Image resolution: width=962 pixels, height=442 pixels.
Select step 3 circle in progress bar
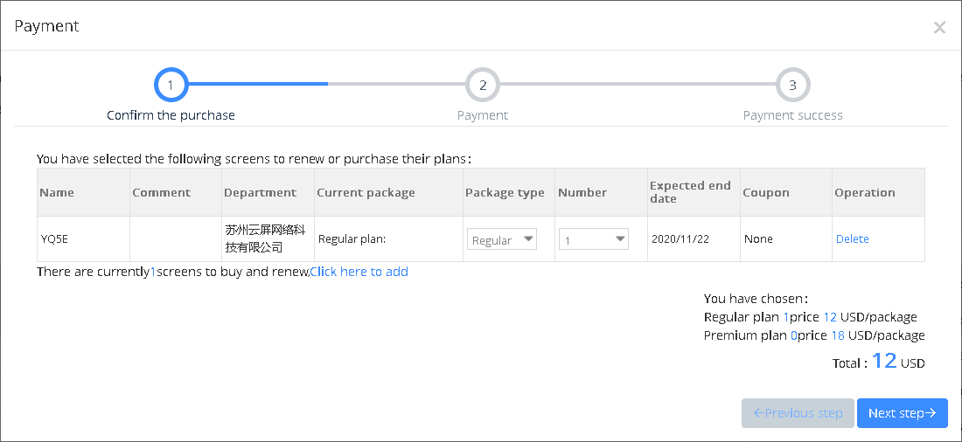click(792, 85)
